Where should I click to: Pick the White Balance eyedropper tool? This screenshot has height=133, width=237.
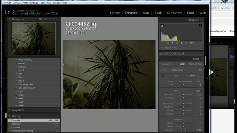[x=163, y=76]
